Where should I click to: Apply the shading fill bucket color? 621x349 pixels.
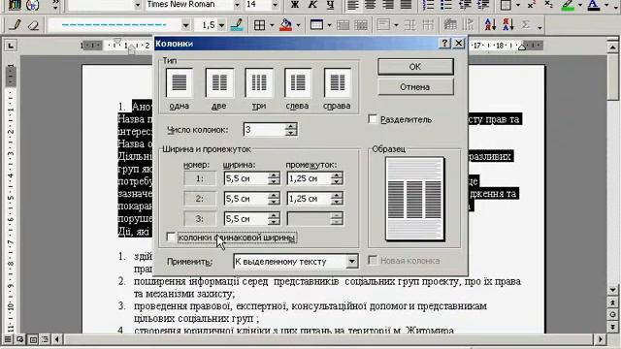(285, 25)
